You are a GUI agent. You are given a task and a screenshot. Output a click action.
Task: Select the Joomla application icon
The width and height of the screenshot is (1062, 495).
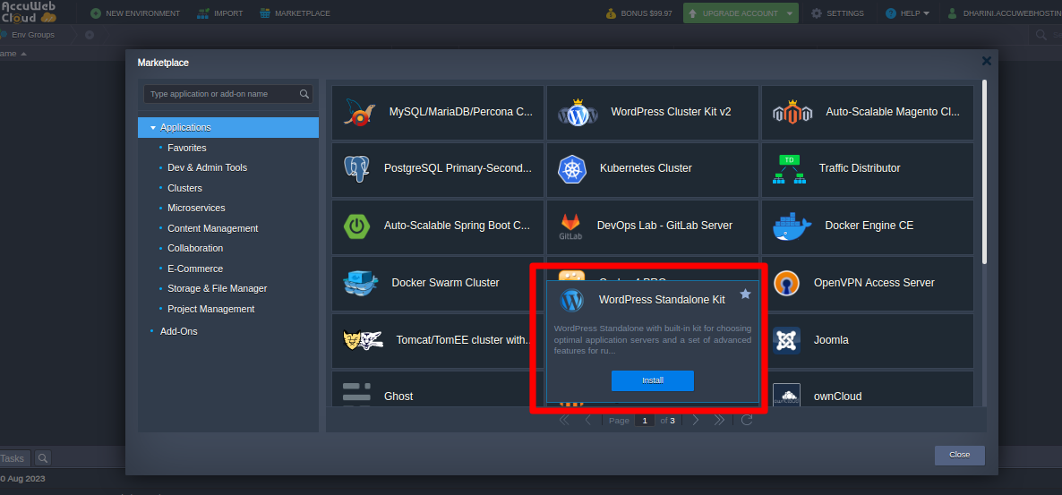[785, 340]
